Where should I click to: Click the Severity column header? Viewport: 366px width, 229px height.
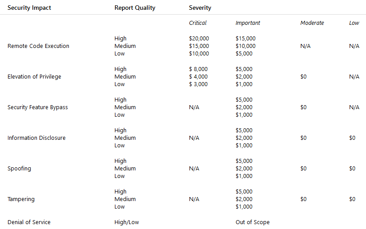tap(200, 8)
